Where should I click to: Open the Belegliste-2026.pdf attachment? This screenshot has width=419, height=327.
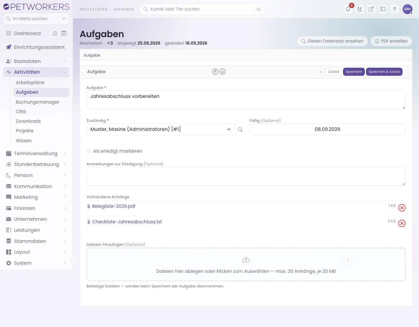click(114, 206)
